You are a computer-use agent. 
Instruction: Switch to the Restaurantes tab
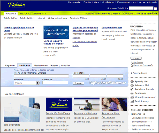click(x=41, y=66)
